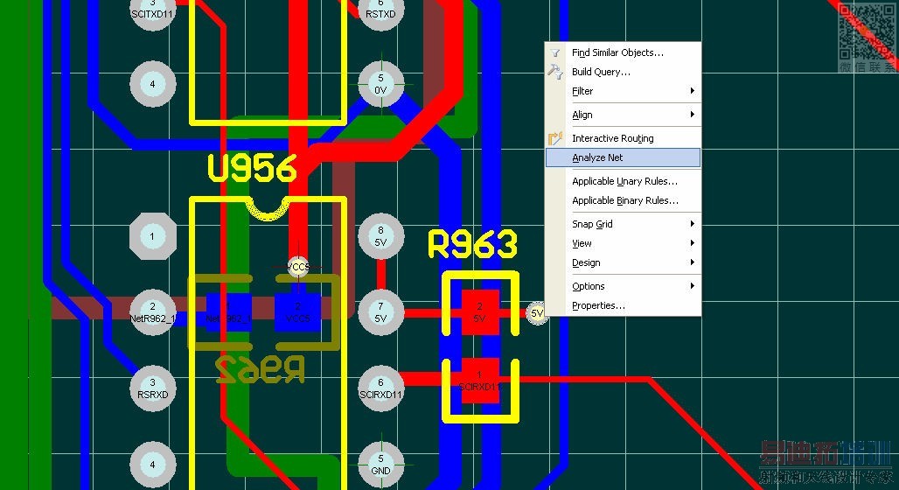
Task: Select octagonal pad 1 of U956
Action: [x=152, y=236]
